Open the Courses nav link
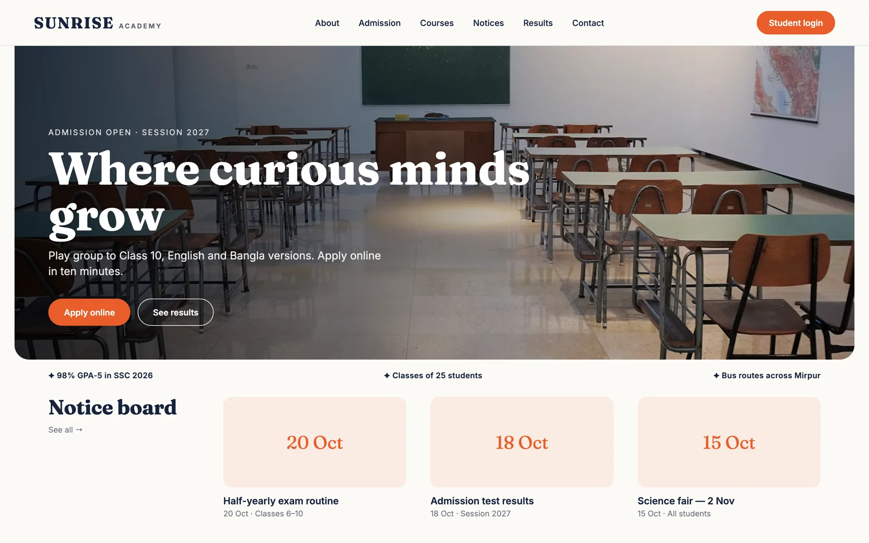869x543 pixels. point(436,23)
